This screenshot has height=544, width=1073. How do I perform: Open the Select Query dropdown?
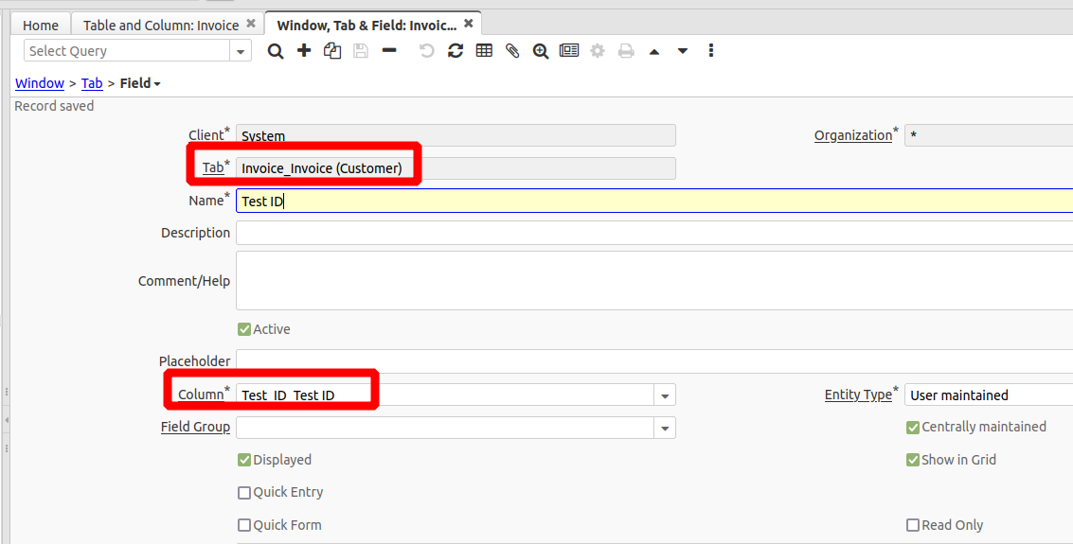241,51
